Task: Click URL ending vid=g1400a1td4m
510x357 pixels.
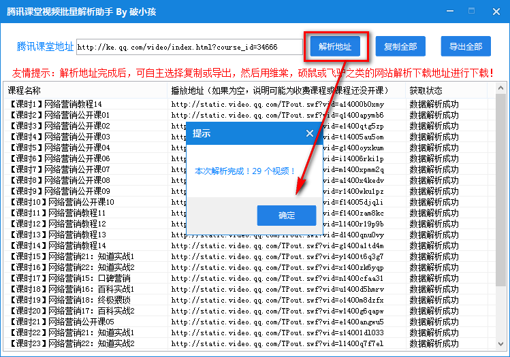Action: 277,246
